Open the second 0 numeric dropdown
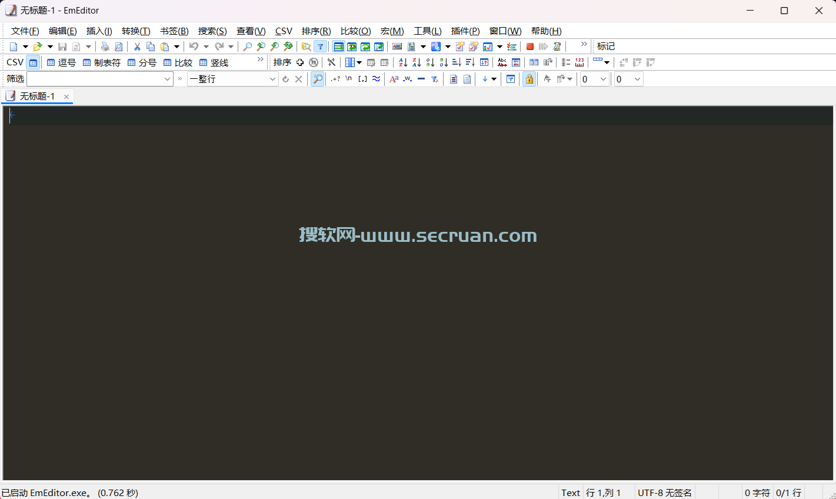836x499 pixels. tap(637, 79)
